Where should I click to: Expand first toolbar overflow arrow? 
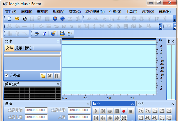pos(175,19)
